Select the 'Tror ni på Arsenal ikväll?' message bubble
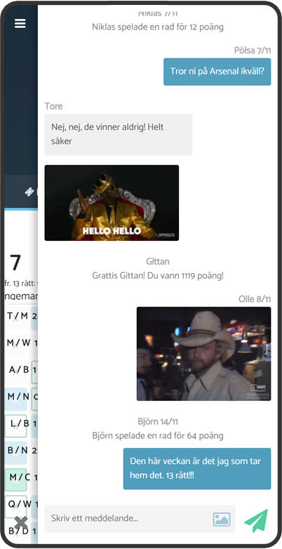 [x=217, y=72]
